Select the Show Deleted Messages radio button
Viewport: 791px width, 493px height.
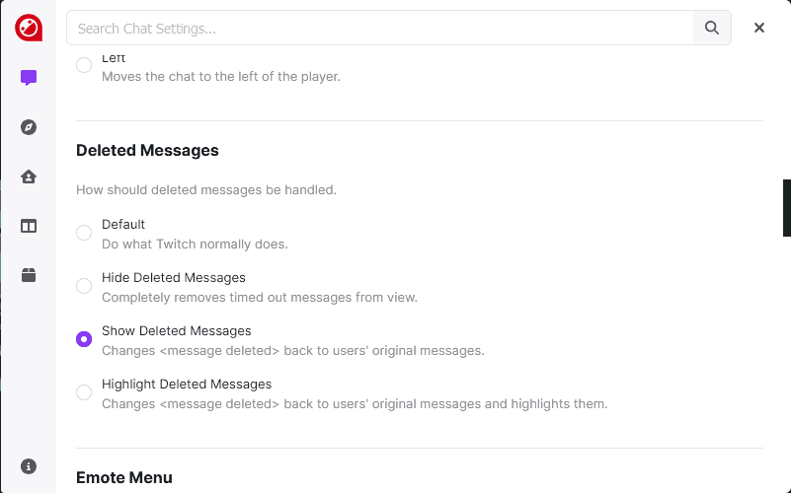click(84, 339)
